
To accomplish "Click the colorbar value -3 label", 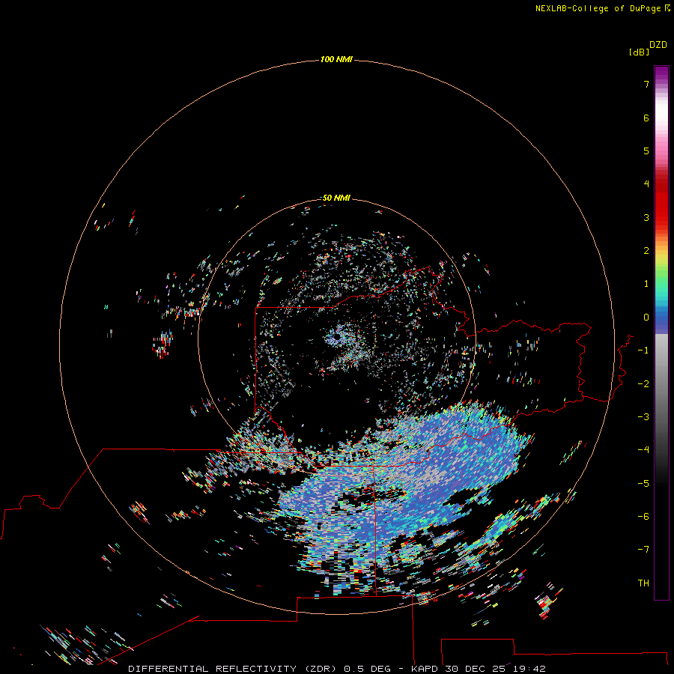I will click(643, 417).
